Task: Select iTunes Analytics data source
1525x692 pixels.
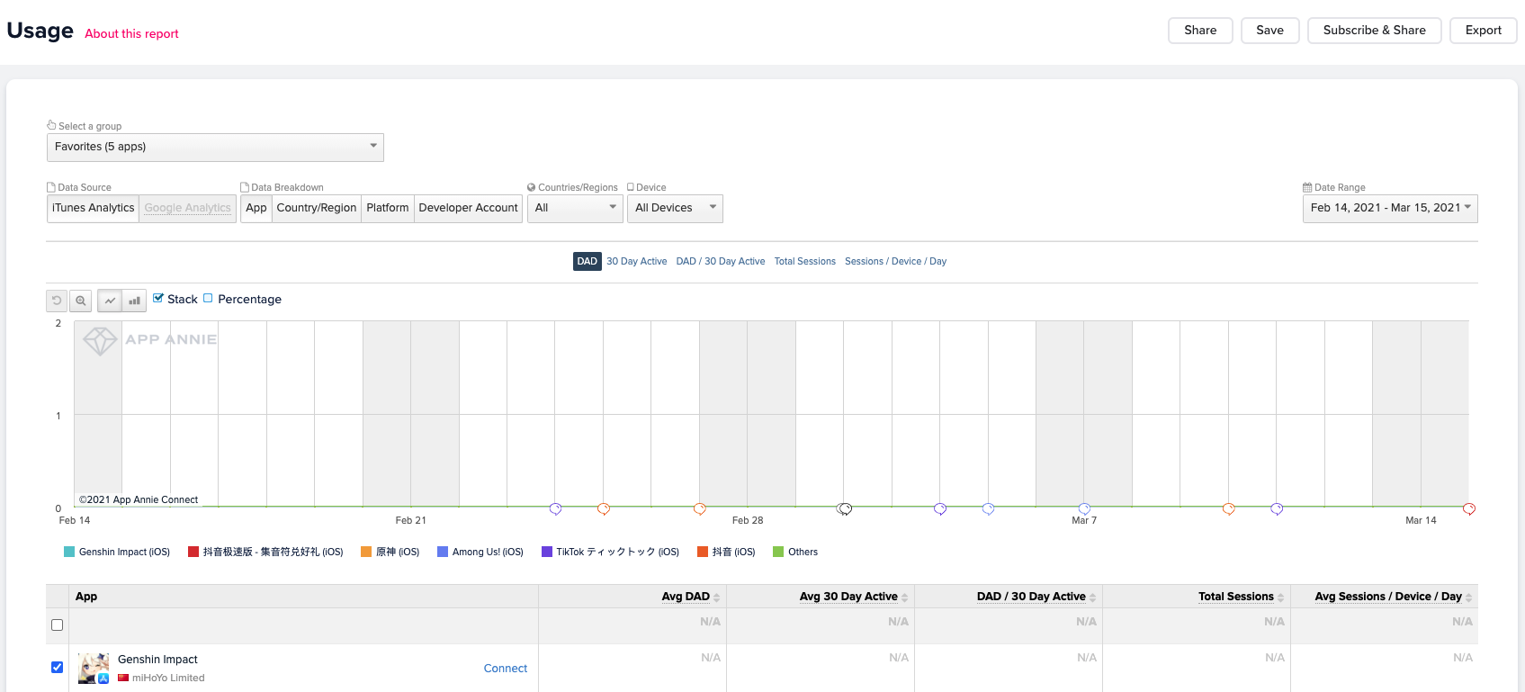Action: pos(93,209)
